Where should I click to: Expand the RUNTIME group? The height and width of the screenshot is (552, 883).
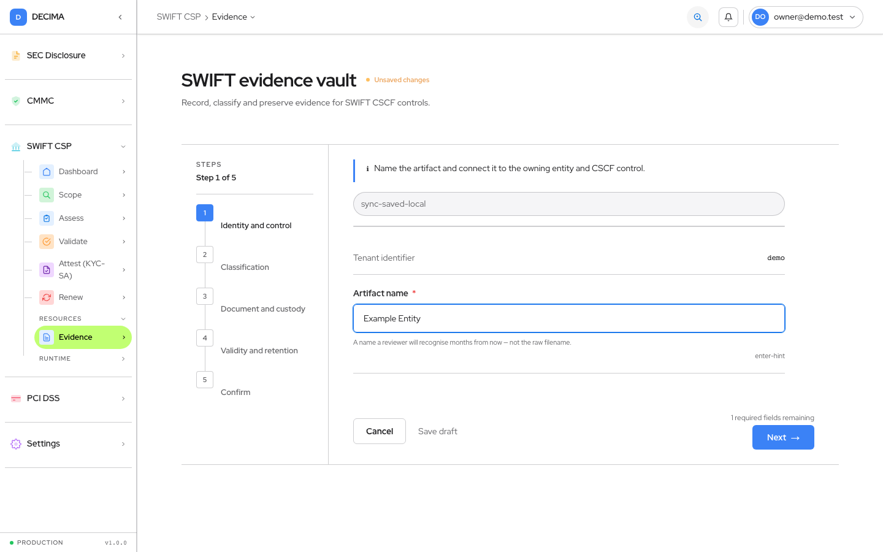pyautogui.click(x=83, y=359)
